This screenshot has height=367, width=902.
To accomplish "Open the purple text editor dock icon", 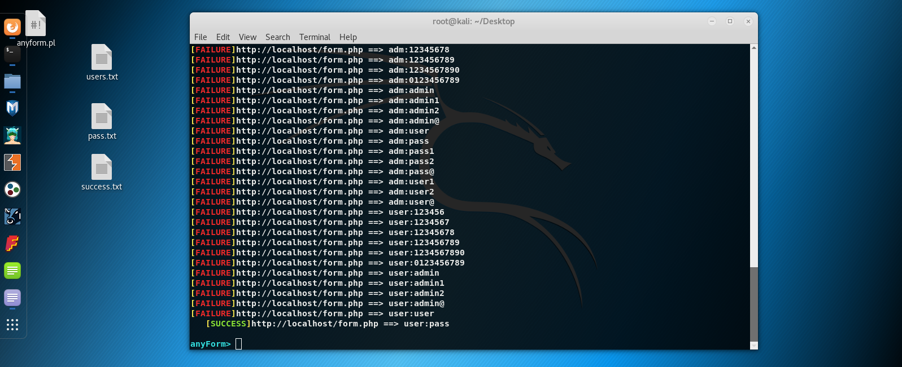I will pos(12,298).
